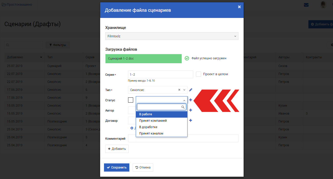This screenshot has width=333, height=179.
Task: Tick the Проект в целом checkbox
Action: tap(198, 74)
